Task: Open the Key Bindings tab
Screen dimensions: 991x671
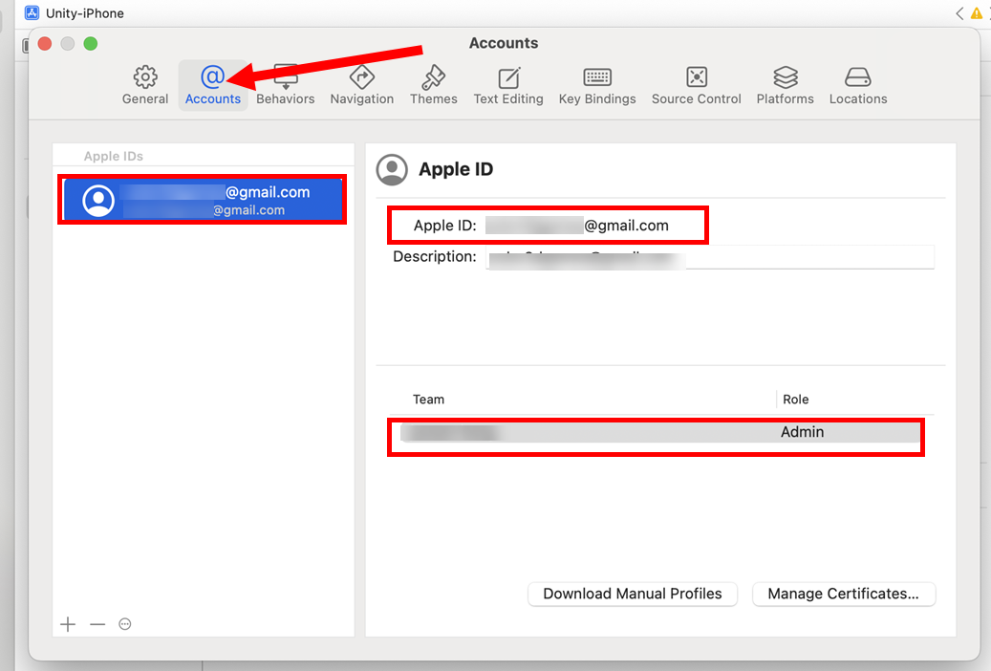Action: (597, 85)
